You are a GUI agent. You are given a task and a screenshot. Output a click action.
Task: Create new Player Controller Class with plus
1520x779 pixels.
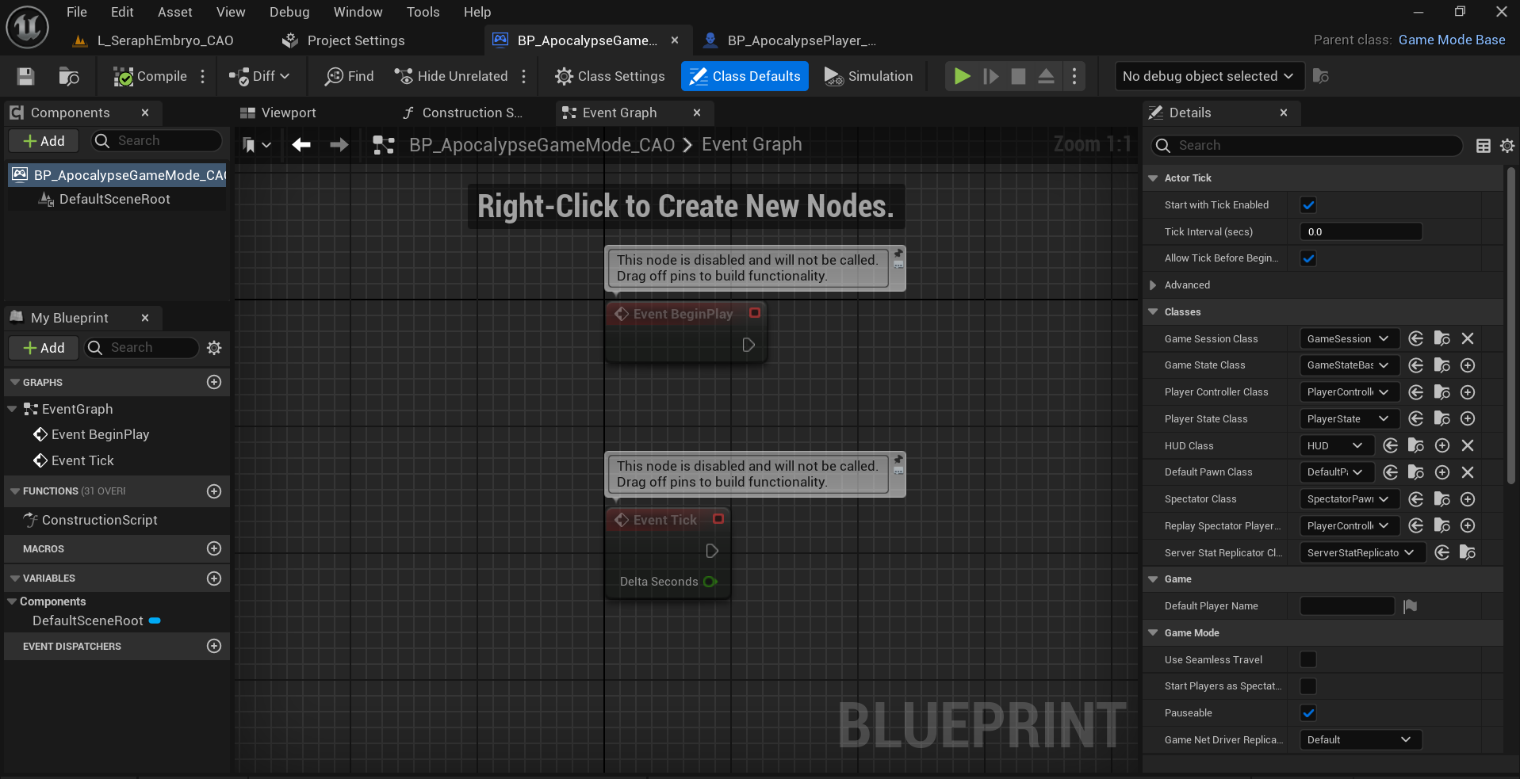(x=1468, y=392)
